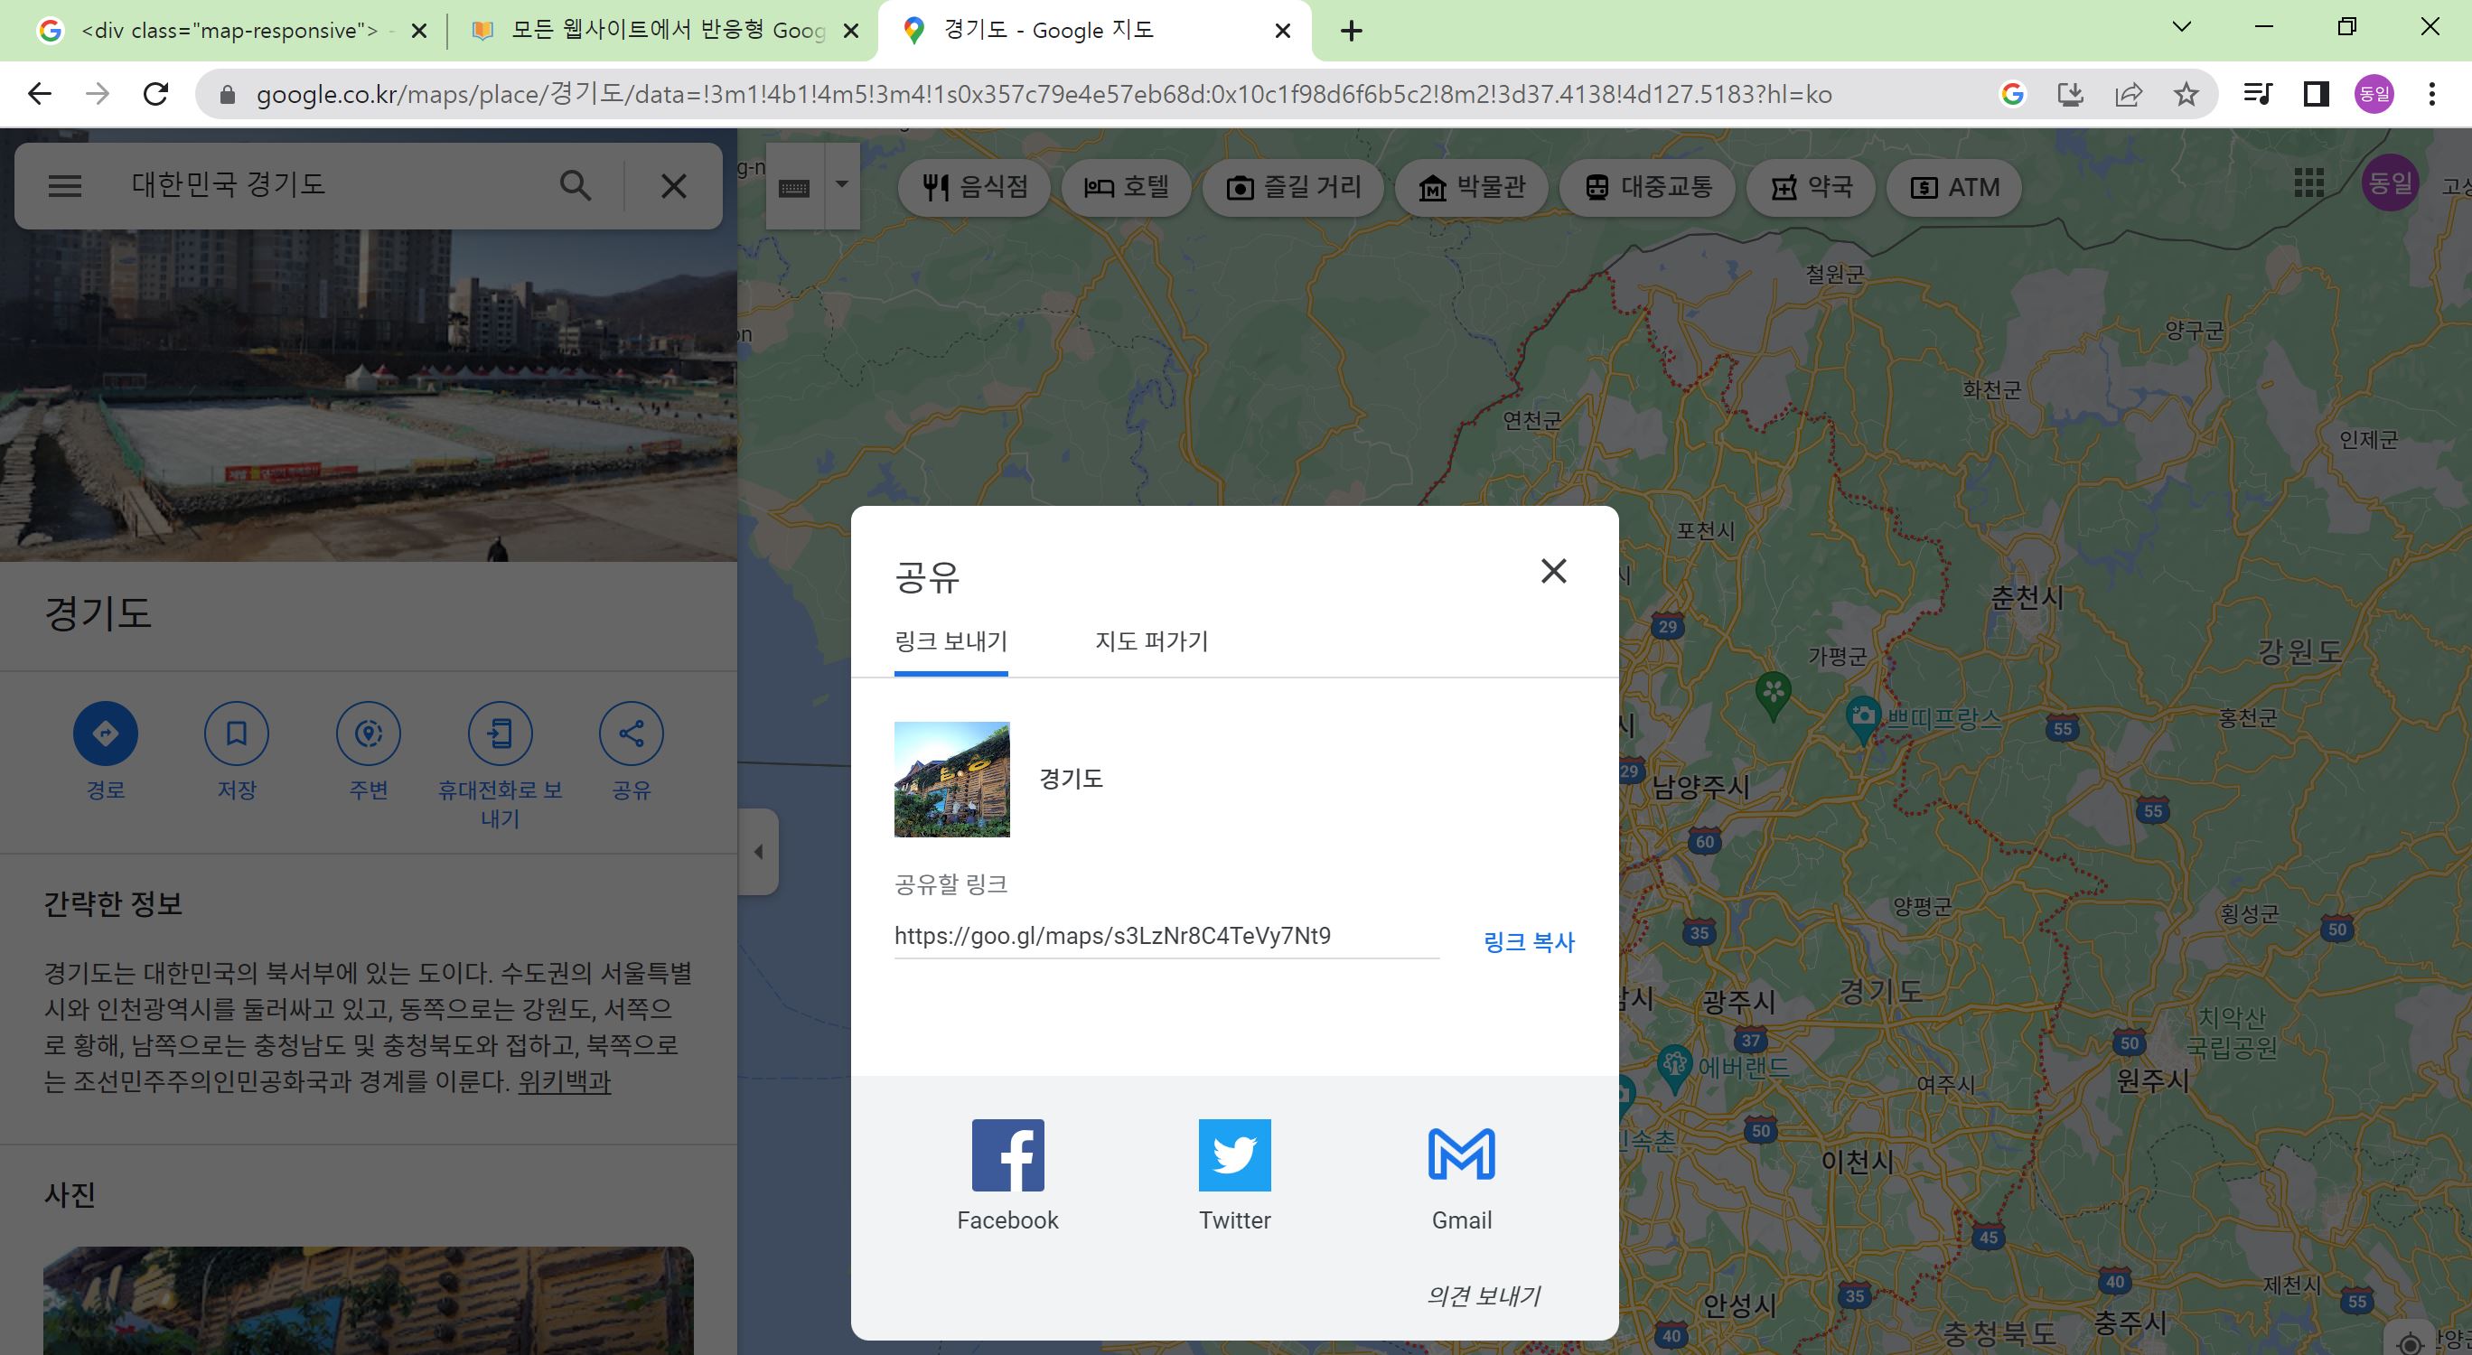Close the 공유 share dialog
Screen dimensions: 2472x1355
[x=1552, y=571]
